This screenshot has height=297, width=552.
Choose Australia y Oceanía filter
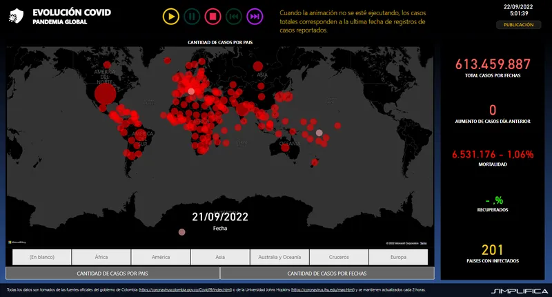click(279, 257)
